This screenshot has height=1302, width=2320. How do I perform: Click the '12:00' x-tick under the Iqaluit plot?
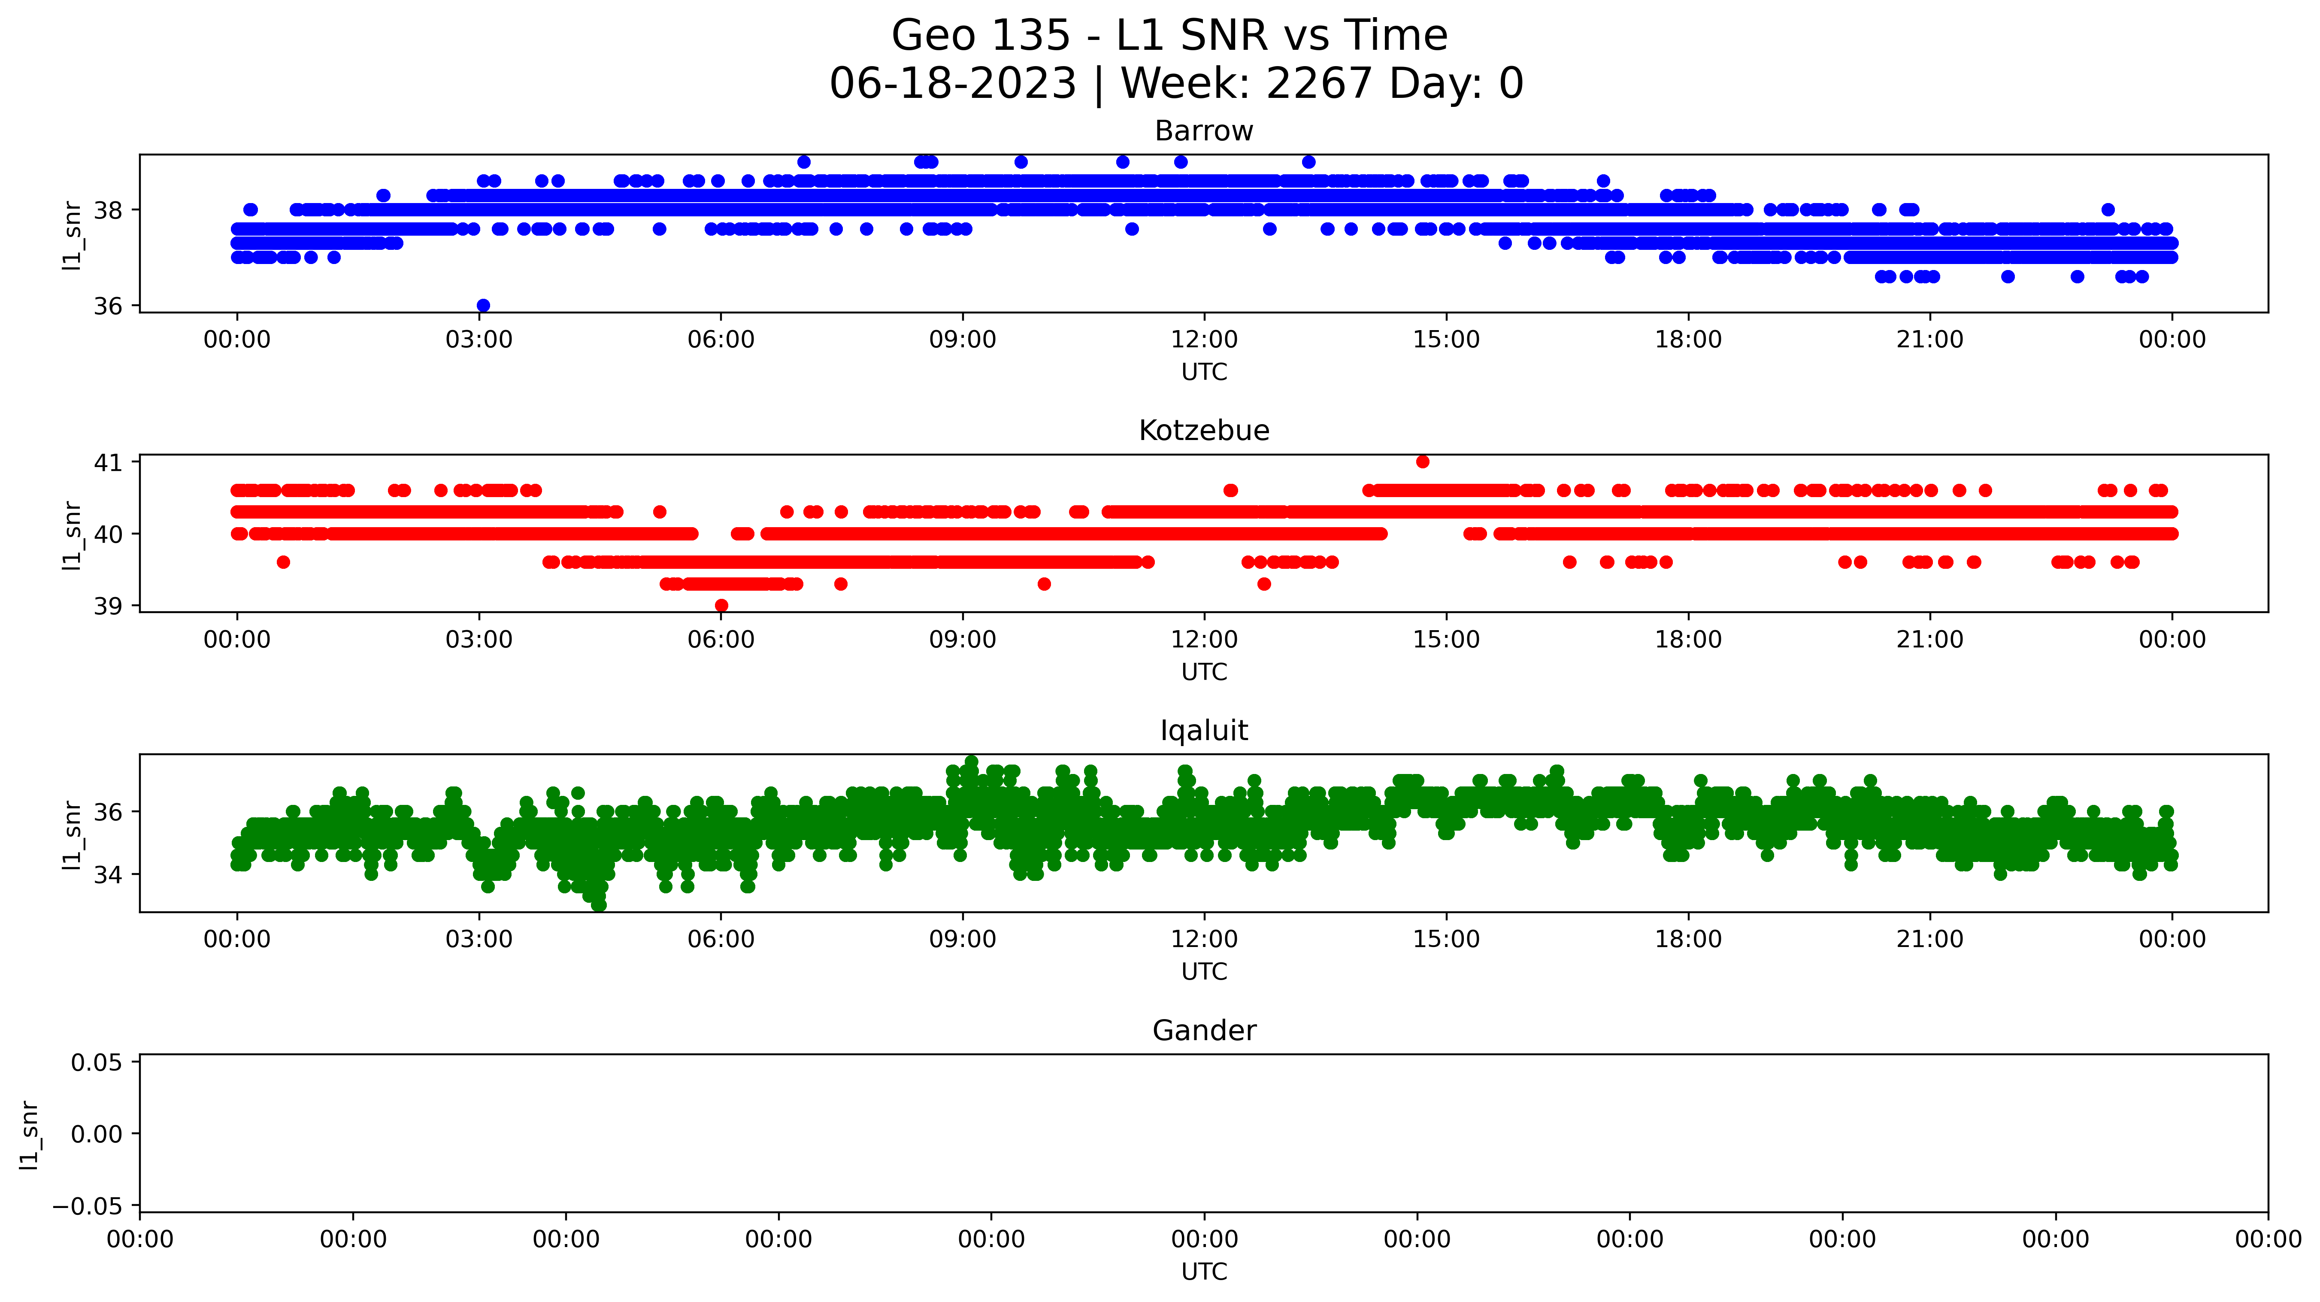(x=1204, y=939)
